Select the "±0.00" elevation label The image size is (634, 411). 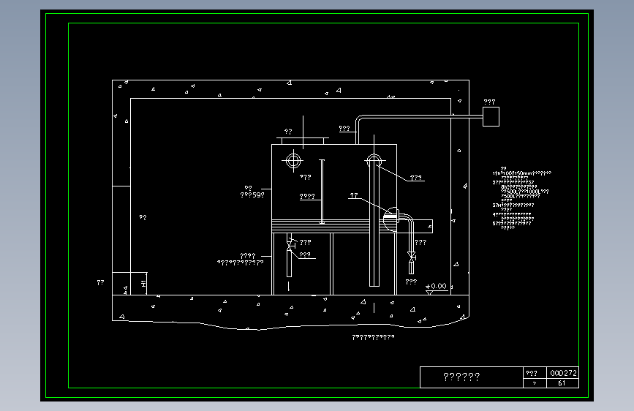[x=436, y=286]
